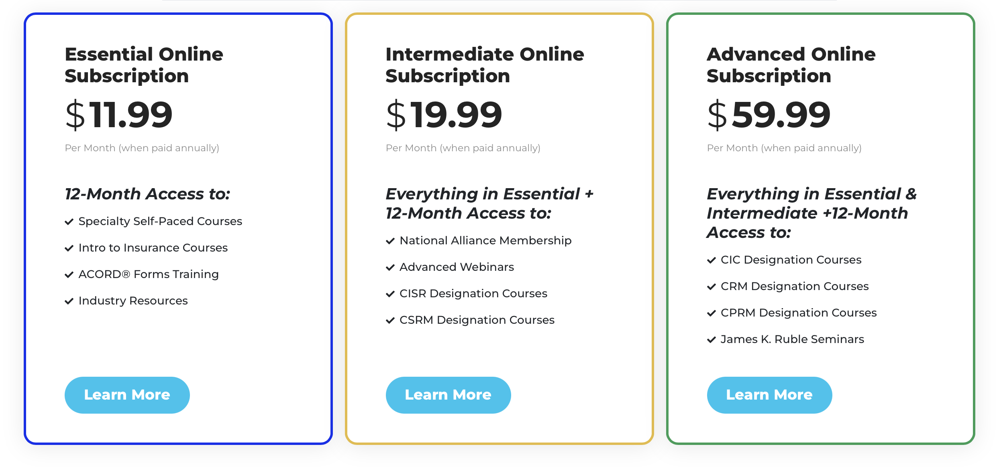Screen dimensions: 999x467
Task: Click checkmark next to CIC Designation Courses
Action: [x=712, y=260]
